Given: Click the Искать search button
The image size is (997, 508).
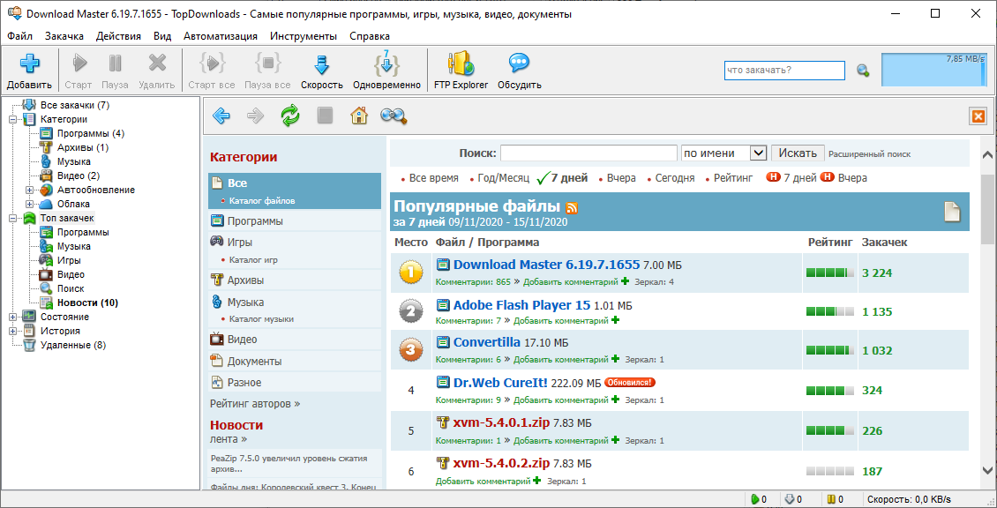Looking at the screenshot, I should (x=798, y=153).
